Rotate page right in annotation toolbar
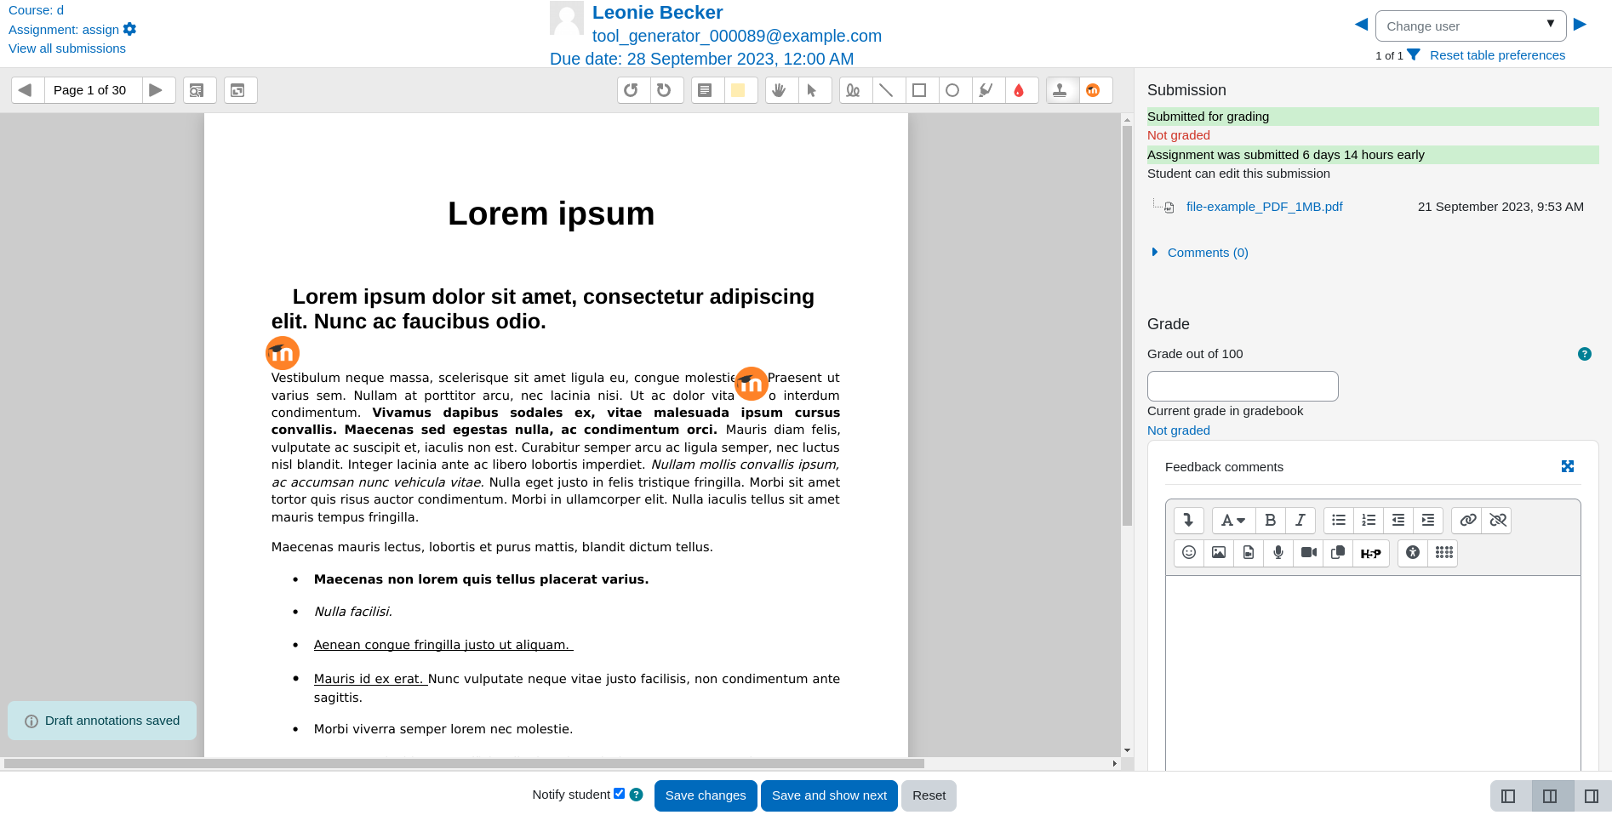 tap(666, 90)
